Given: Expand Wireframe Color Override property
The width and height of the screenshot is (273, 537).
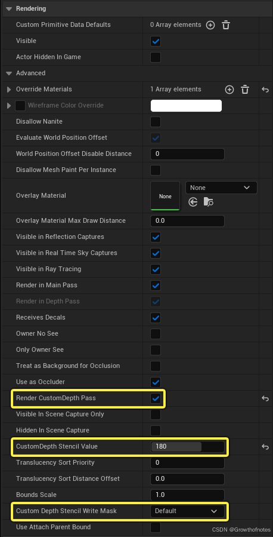Looking at the screenshot, I should point(9,106).
